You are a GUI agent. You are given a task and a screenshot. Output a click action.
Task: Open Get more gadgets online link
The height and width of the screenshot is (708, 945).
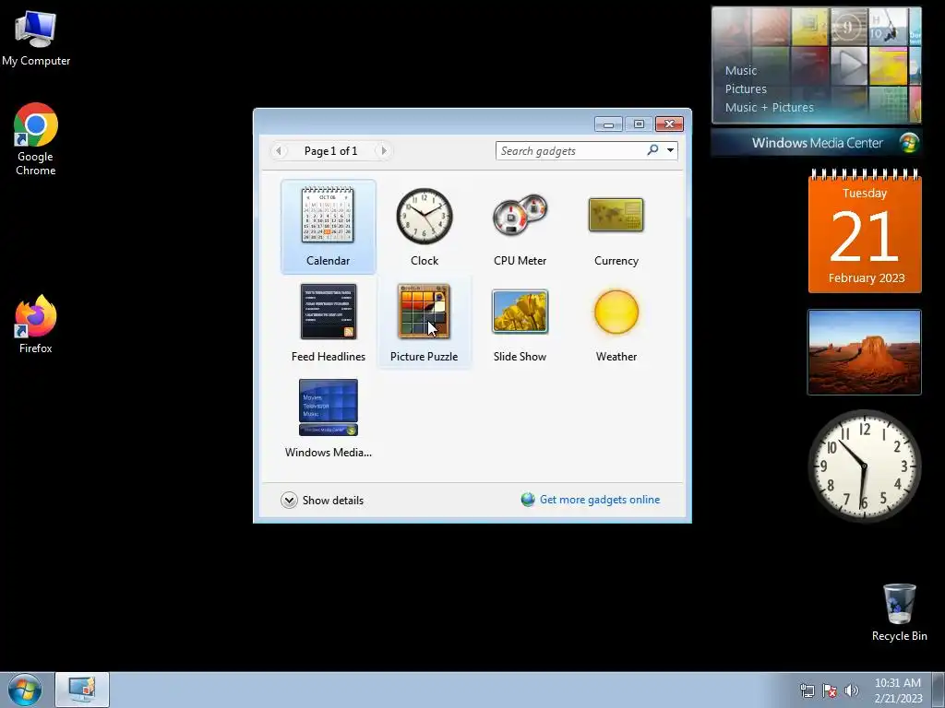[600, 500]
